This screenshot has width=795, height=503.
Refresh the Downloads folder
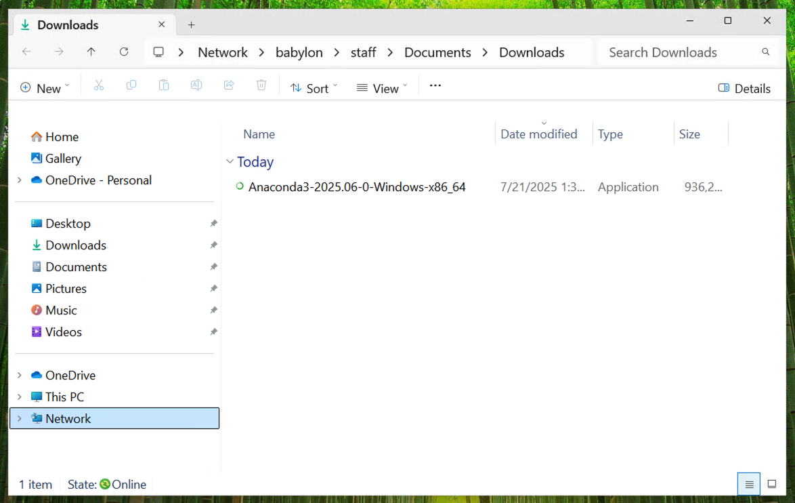pyautogui.click(x=124, y=52)
